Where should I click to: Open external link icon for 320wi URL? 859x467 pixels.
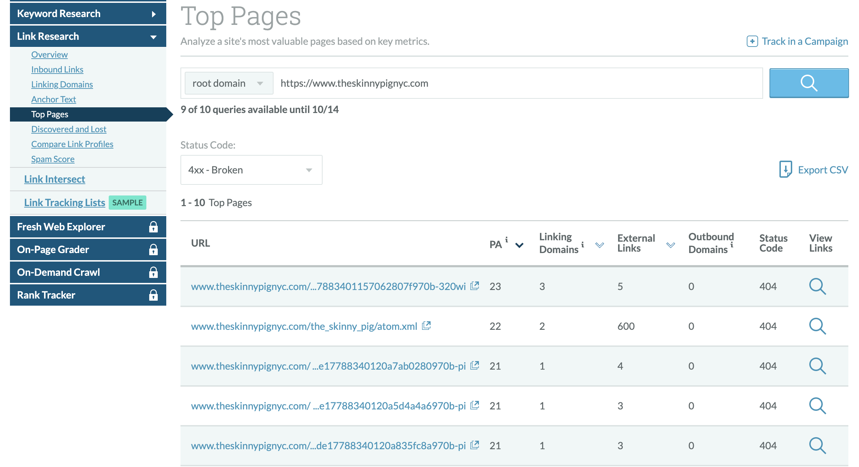tap(475, 286)
